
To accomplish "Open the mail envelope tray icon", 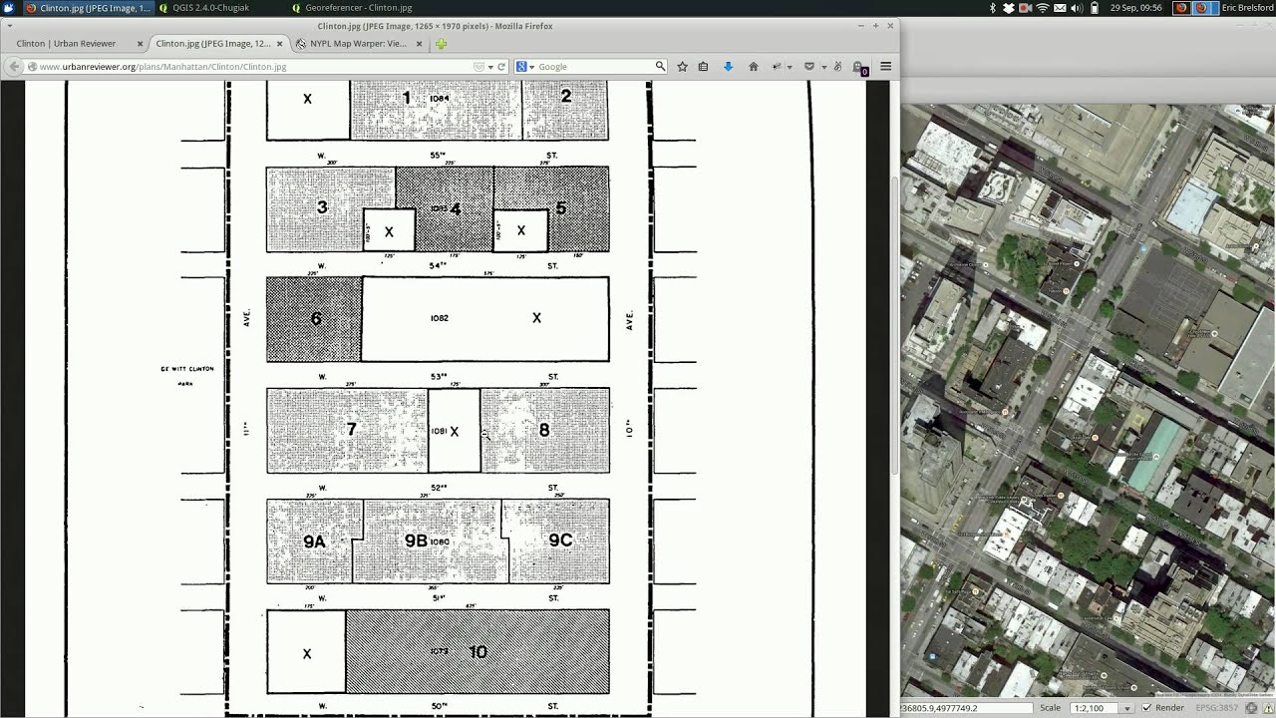I will (1060, 8).
